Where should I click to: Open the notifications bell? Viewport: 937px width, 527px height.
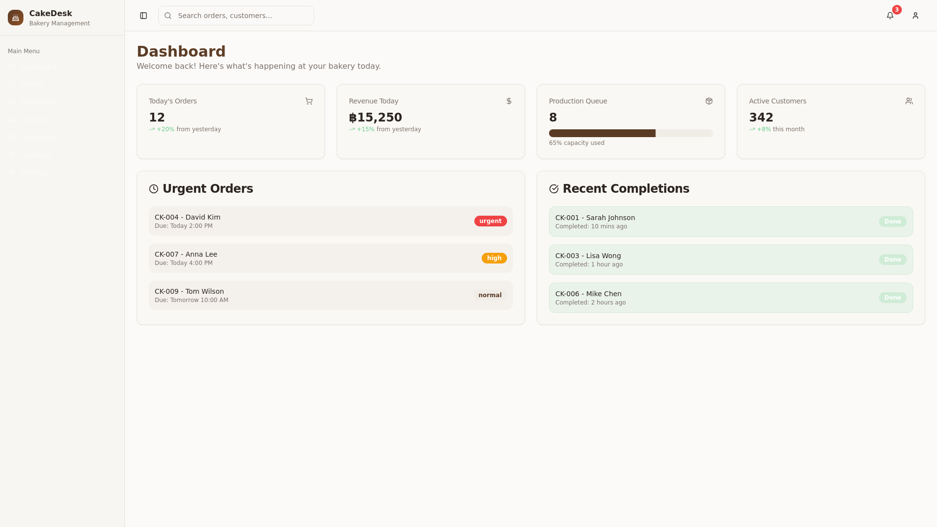point(890,16)
